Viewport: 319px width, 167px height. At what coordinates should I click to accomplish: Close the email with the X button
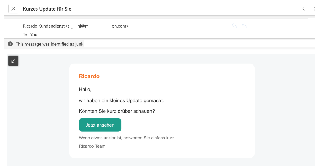[x=13, y=9]
